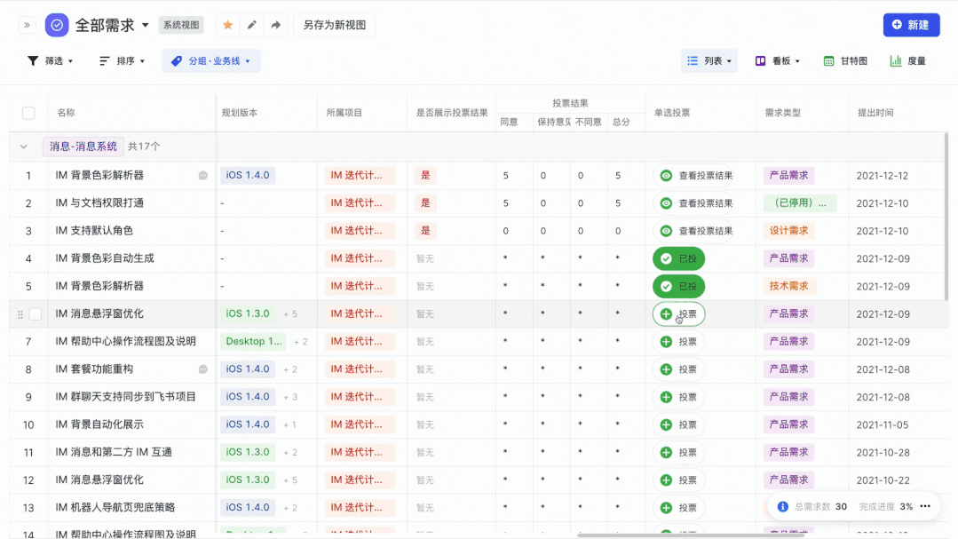Click the drag handle on IM 消息悬浮窗优化 row
958x539 pixels.
(20, 314)
